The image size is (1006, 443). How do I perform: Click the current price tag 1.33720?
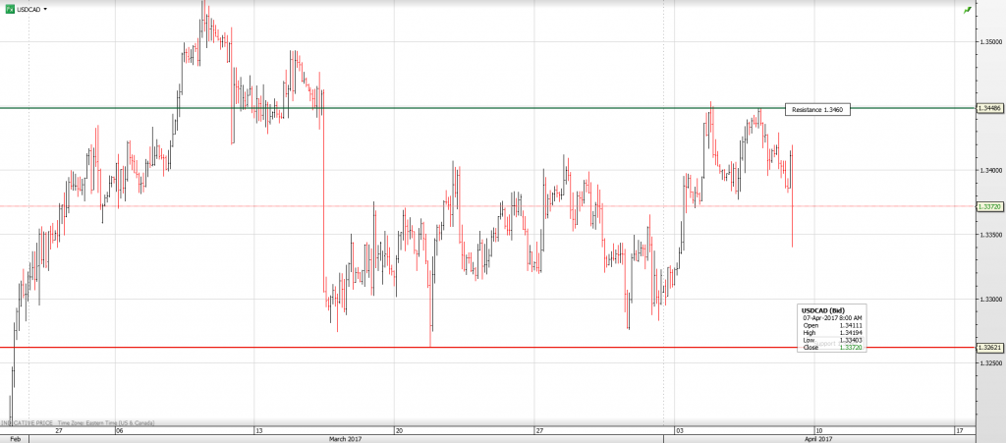pos(988,206)
